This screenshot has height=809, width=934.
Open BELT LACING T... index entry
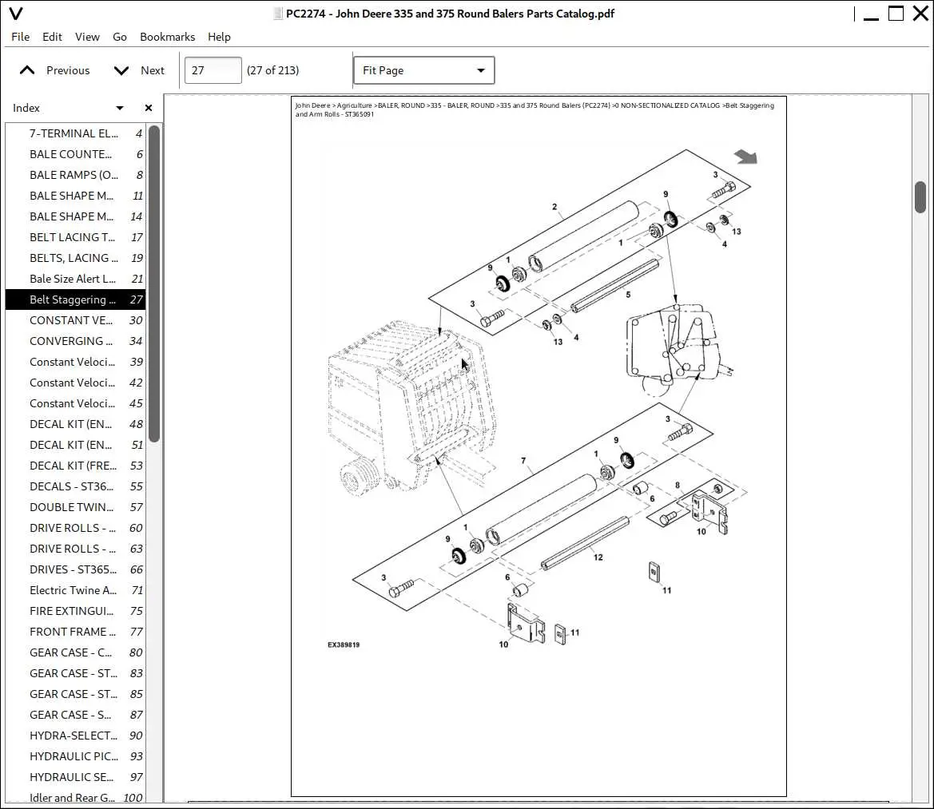tap(76, 237)
